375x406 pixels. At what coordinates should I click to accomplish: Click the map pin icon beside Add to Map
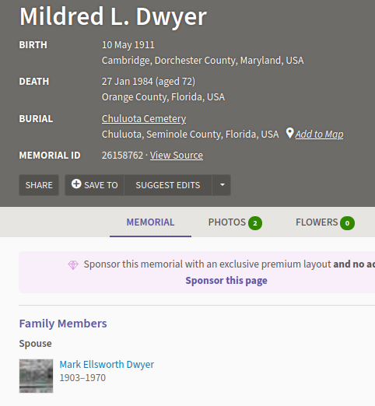[289, 133]
